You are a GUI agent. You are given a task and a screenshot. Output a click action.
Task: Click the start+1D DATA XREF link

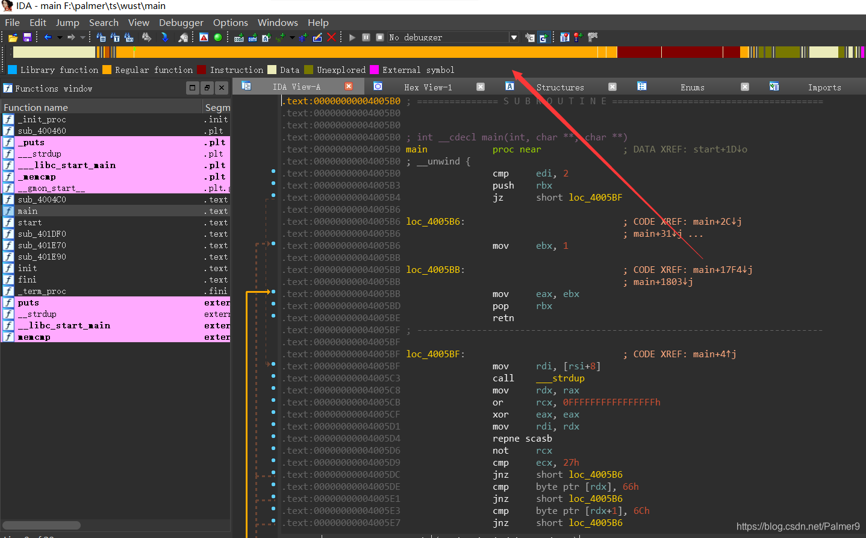pyautogui.click(x=720, y=149)
